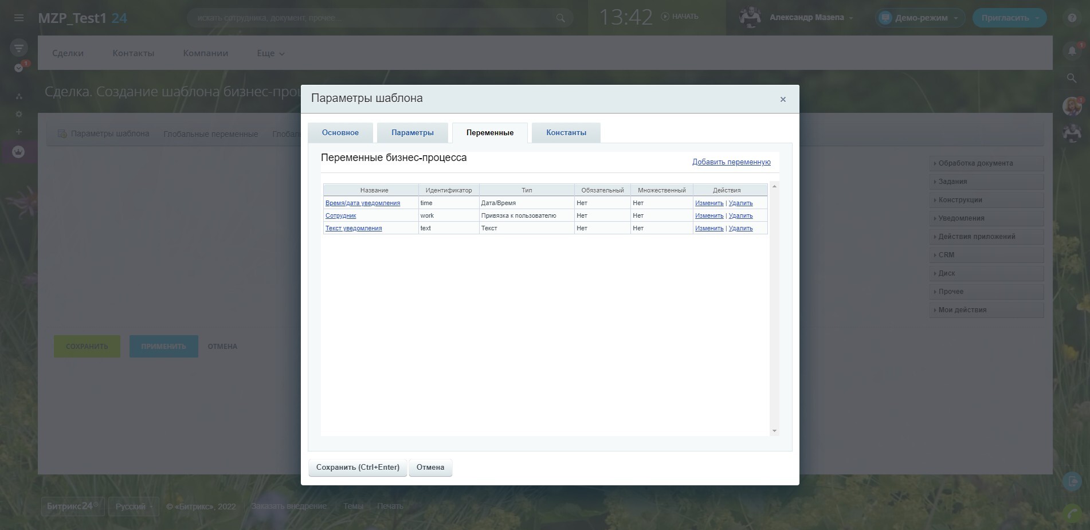Switch to the Константы tab

coord(566,132)
